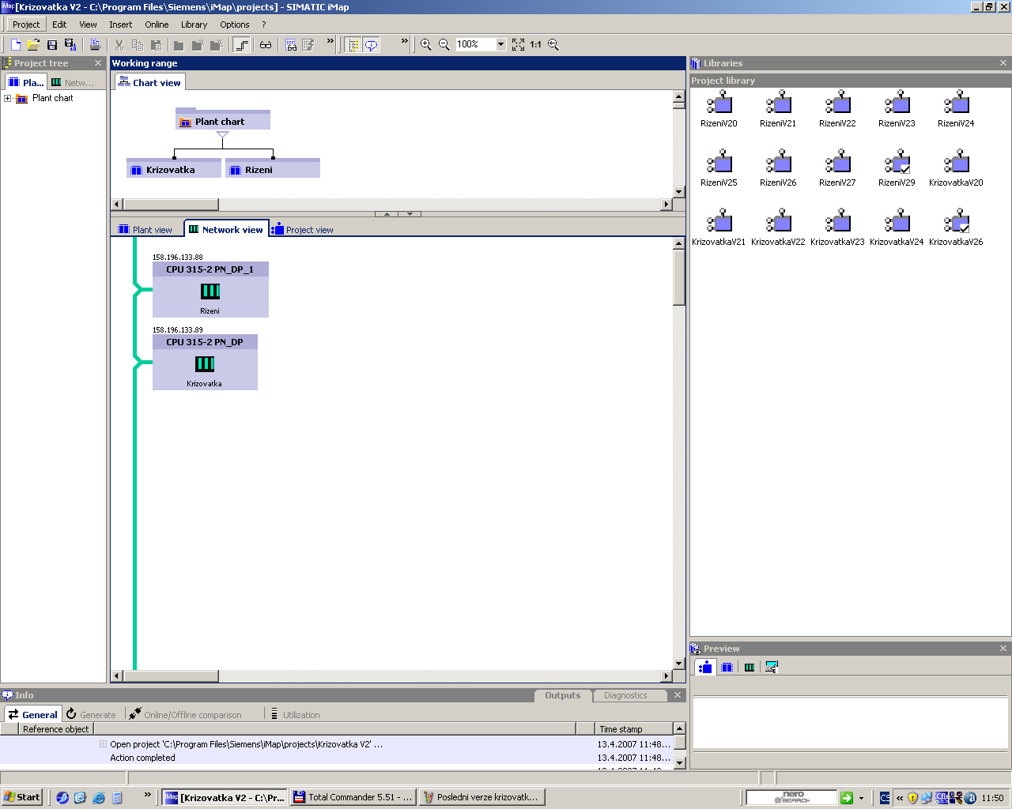Click the network view horizontal scrollbar thumb
This screenshot has height=809, width=1012.
click(x=172, y=676)
